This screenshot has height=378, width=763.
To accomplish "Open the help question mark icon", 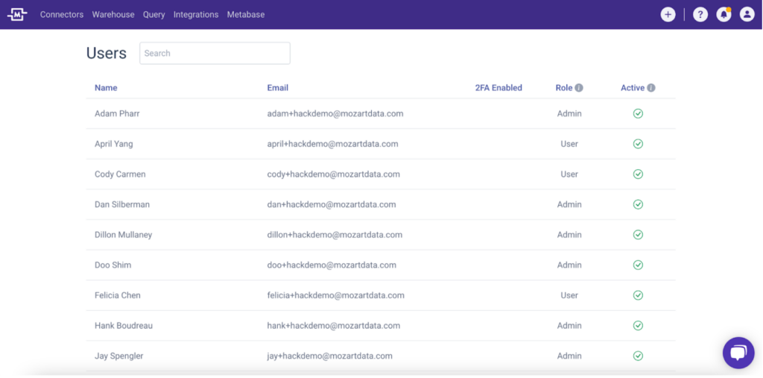I will pyautogui.click(x=700, y=15).
